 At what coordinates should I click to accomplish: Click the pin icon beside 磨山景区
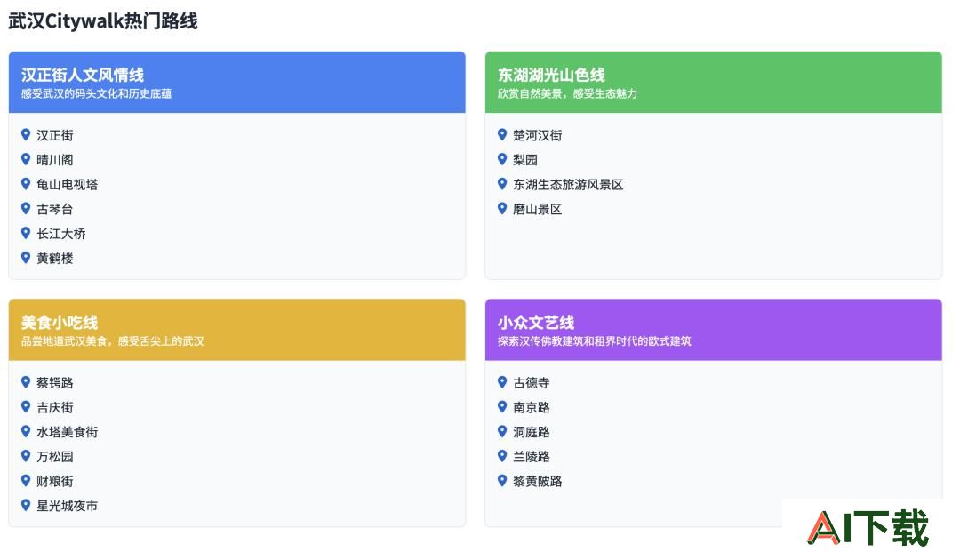click(x=502, y=208)
